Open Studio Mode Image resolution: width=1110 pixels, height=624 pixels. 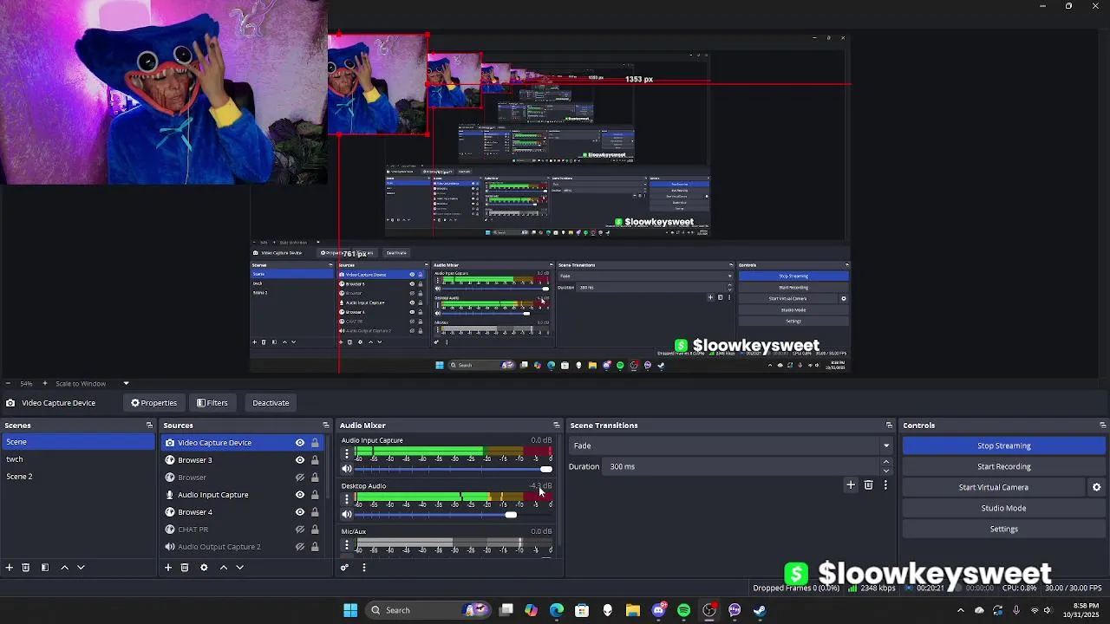[1004, 508]
